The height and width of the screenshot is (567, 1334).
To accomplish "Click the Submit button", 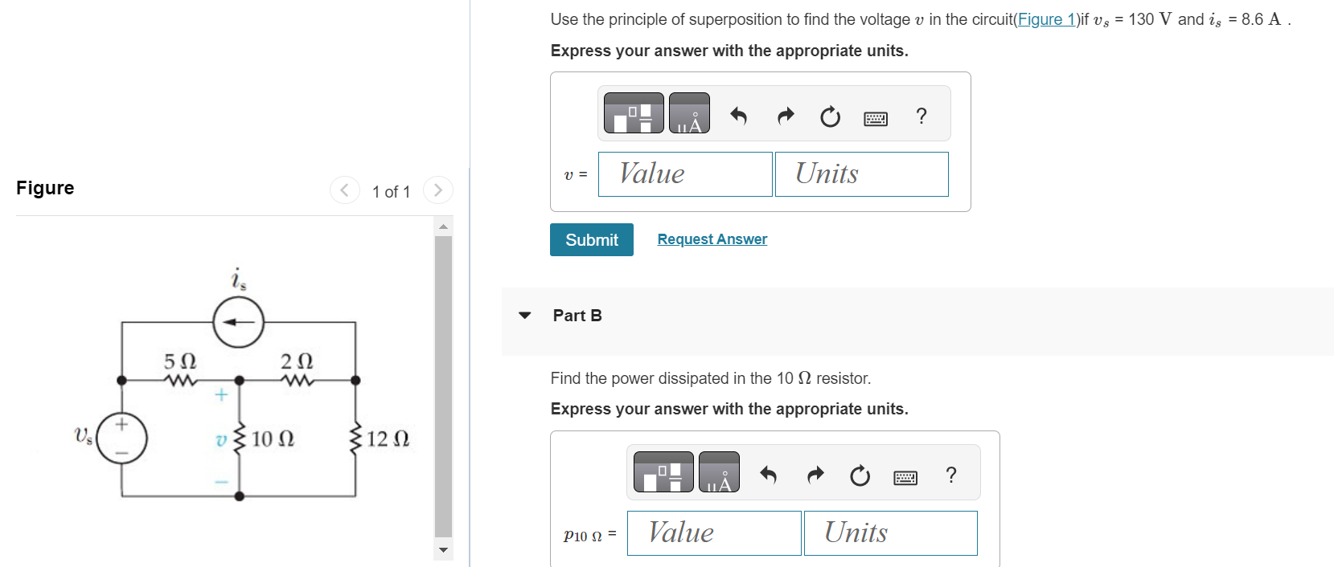I will point(591,239).
